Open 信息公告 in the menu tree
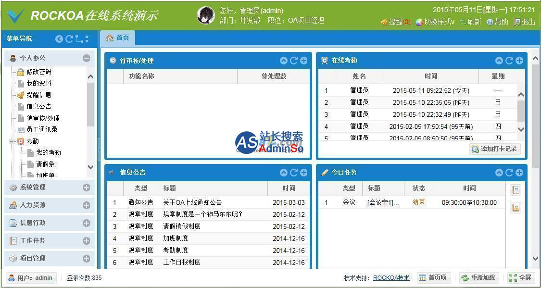Viewport: 541px width, 288px height. tap(38, 107)
